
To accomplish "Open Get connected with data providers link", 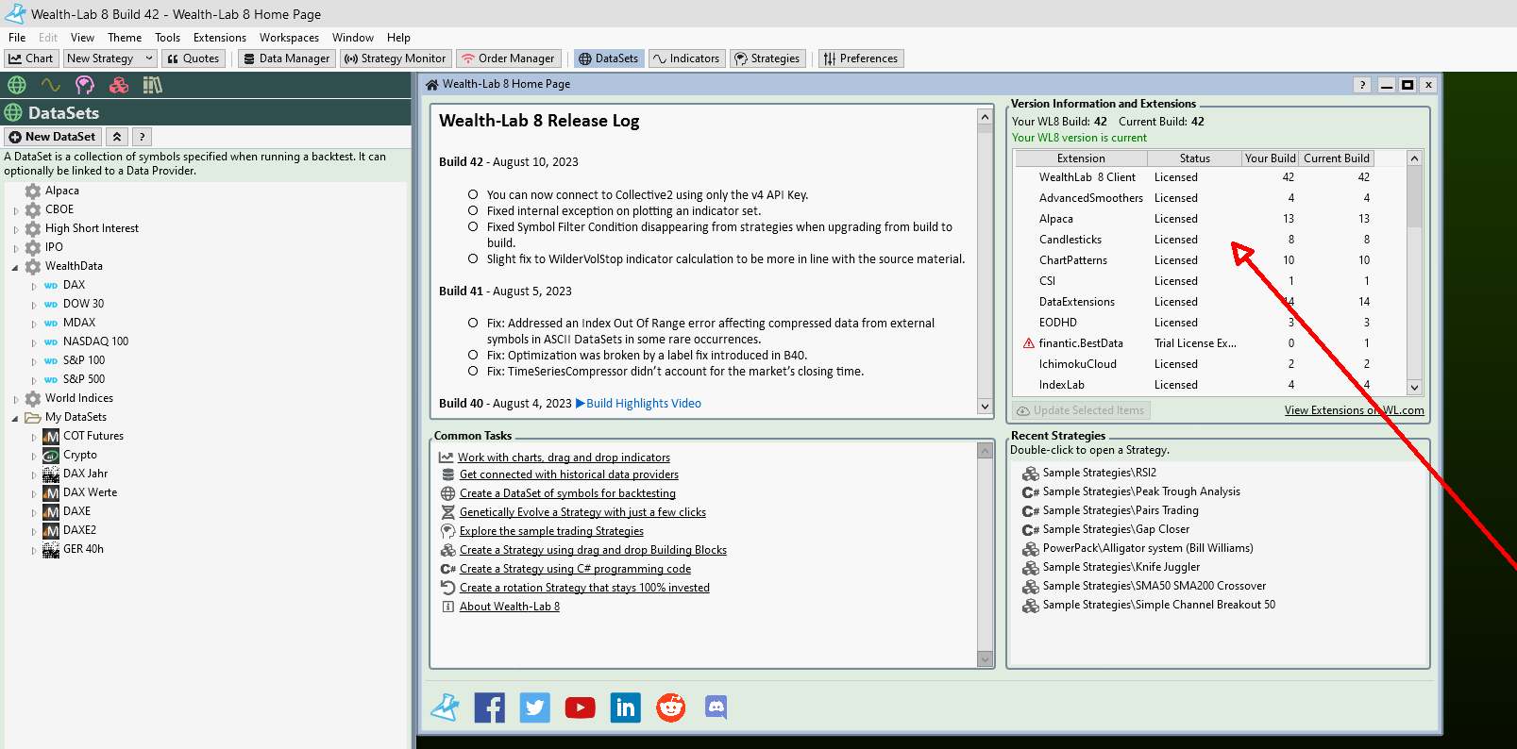I will tap(569, 474).
